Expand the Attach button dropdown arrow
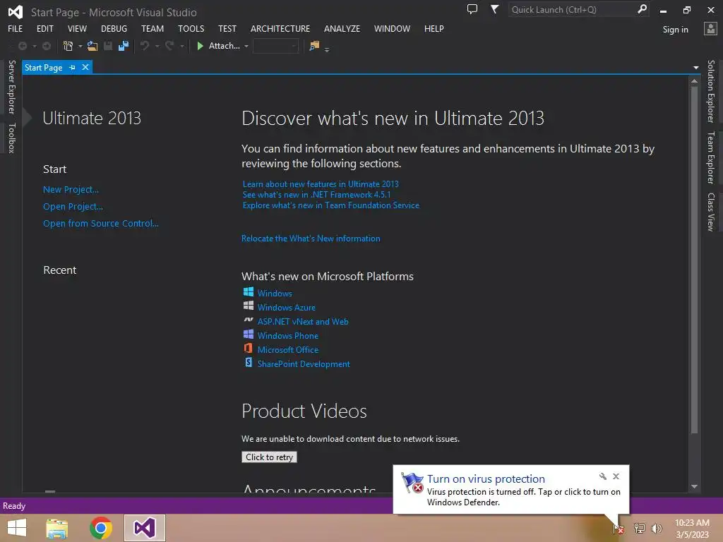 [246, 46]
